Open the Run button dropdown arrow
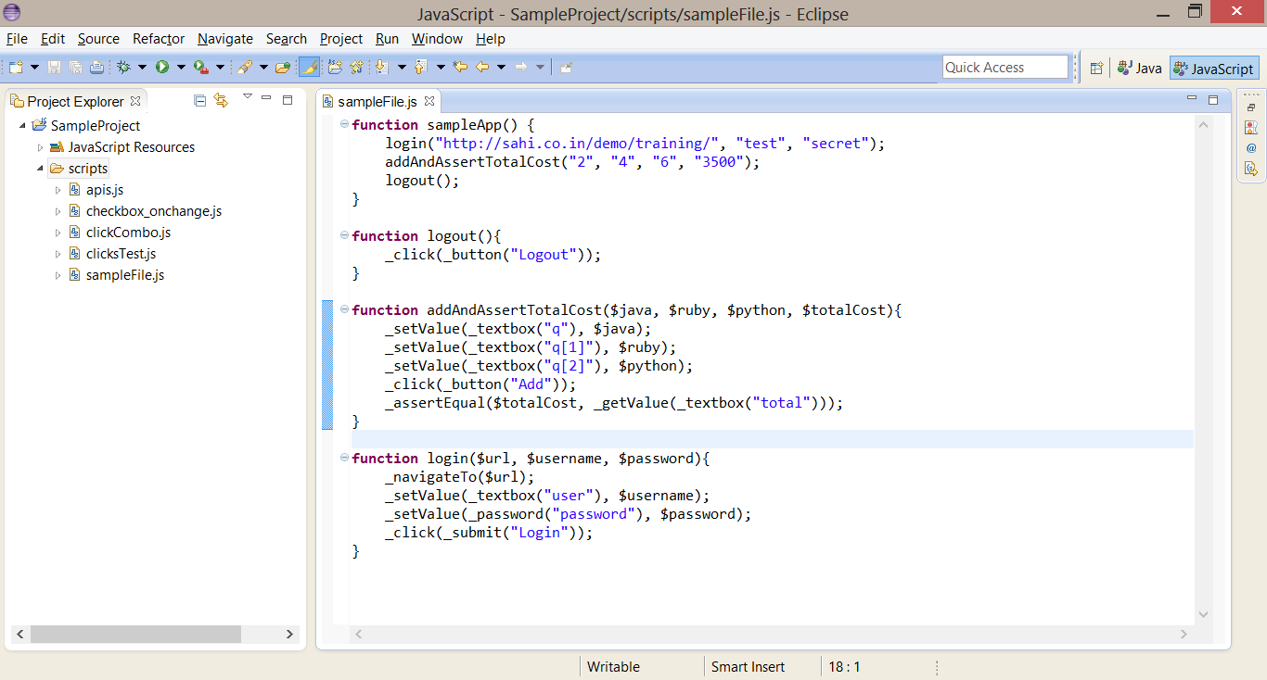Viewport: 1267px width, 680px height. pyautogui.click(x=181, y=67)
